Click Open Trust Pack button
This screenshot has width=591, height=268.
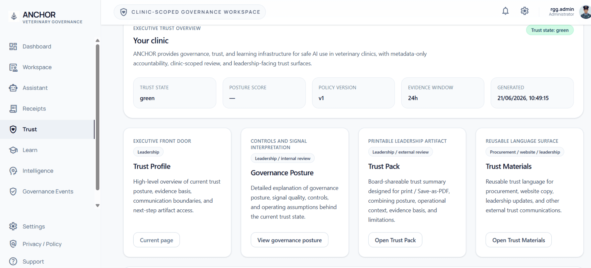tap(395, 240)
